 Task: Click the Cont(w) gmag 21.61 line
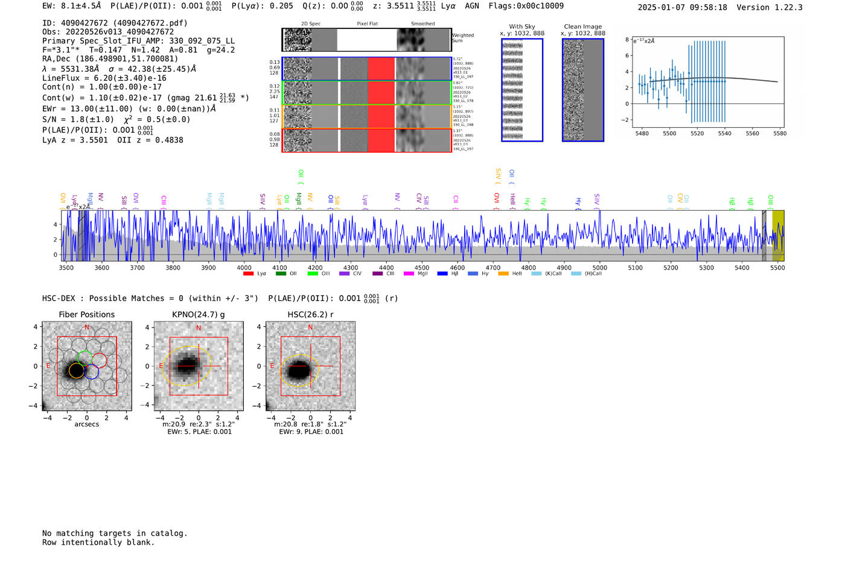click(145, 97)
